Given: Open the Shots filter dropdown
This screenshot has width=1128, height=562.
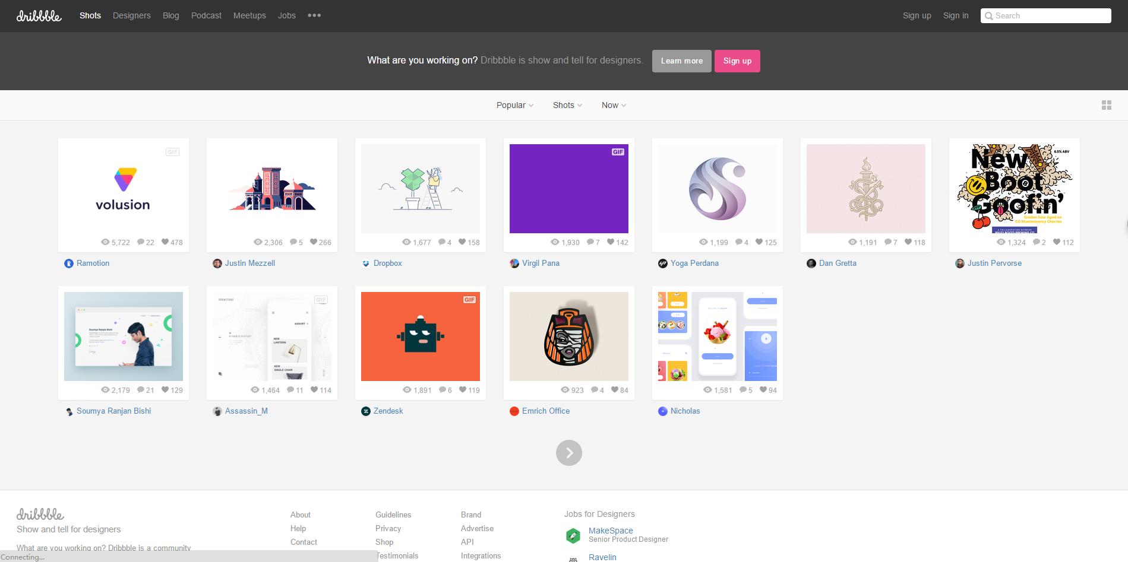Looking at the screenshot, I should (x=567, y=105).
